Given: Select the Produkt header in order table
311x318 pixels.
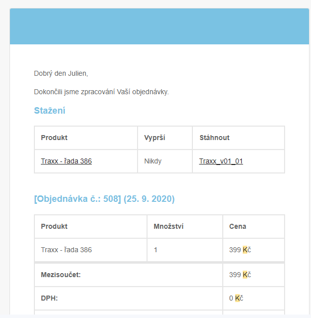Looking at the screenshot, I should click(x=54, y=226).
